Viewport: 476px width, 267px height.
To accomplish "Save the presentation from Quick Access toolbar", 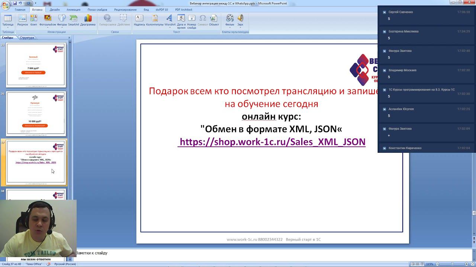I will (15, 3).
